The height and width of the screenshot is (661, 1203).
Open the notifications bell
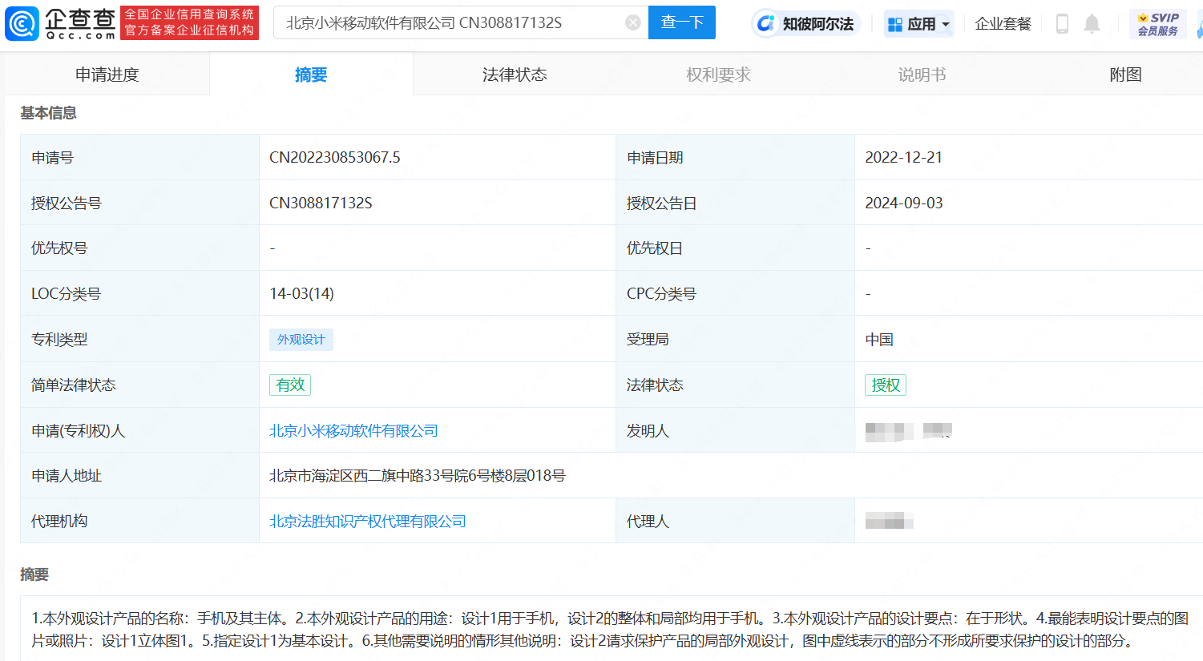(1092, 24)
